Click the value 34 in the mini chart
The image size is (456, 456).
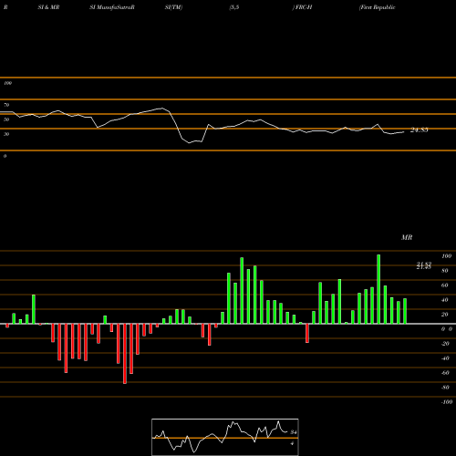(x=294, y=432)
